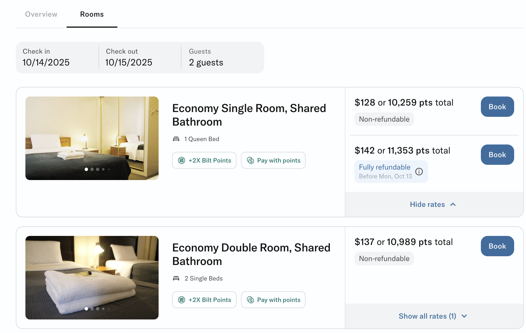Book the $142 fully refundable rate
526x333 pixels.
click(497, 155)
